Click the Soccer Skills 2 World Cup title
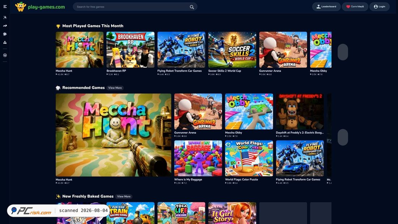Screen dimensions: 398x224 point(225,71)
